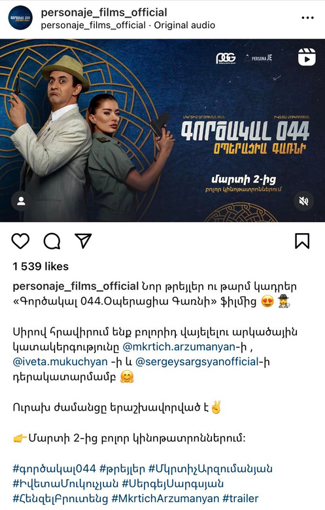Show tagged people via the person icon
Screen dimensions: 325x510
coord(21,201)
